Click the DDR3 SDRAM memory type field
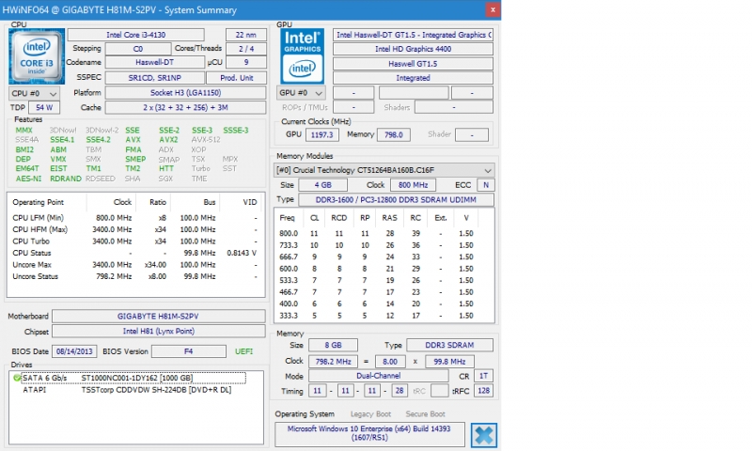Viewport: 752px width, 451px height. 449,345
